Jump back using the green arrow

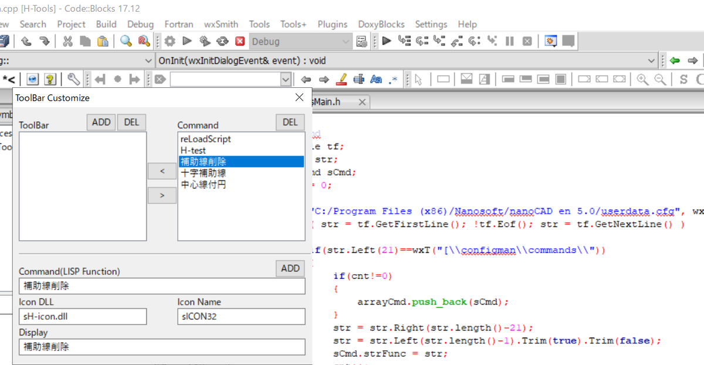tap(675, 60)
